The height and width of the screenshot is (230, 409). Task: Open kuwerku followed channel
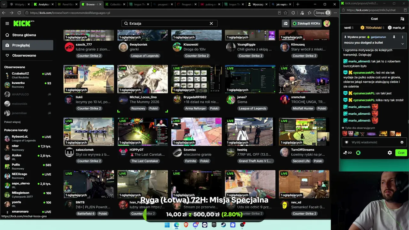click(27, 85)
